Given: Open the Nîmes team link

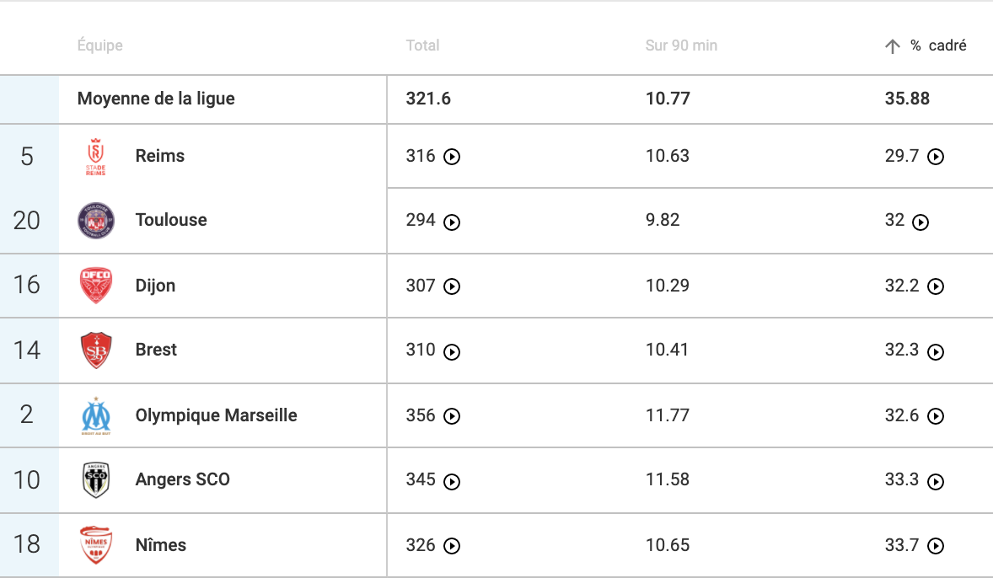Looking at the screenshot, I should (161, 545).
